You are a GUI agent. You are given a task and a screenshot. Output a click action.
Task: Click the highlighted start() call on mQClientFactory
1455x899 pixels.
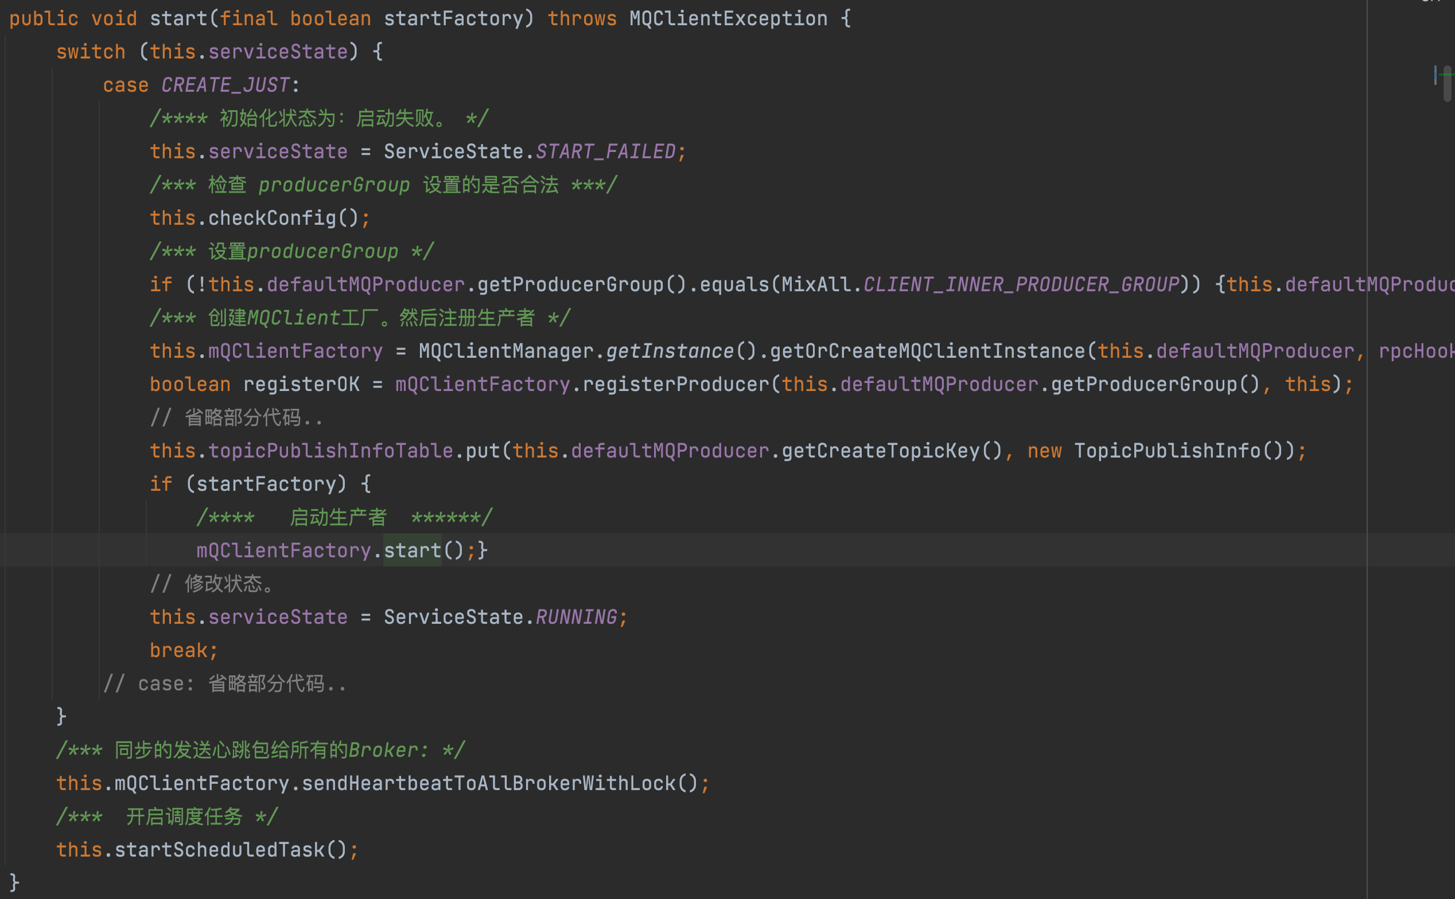tap(411, 550)
